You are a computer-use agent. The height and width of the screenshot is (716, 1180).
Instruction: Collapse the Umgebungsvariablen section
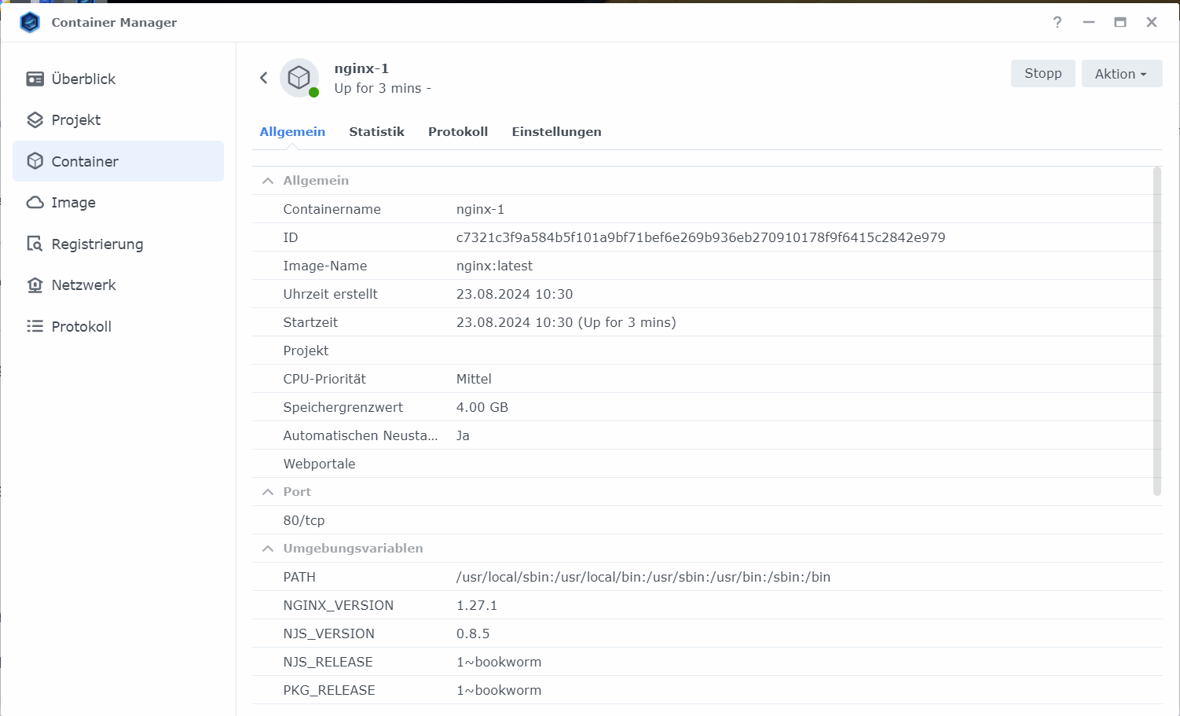pos(267,548)
